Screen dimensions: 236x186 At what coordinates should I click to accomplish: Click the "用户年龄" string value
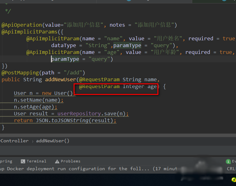point(165,52)
